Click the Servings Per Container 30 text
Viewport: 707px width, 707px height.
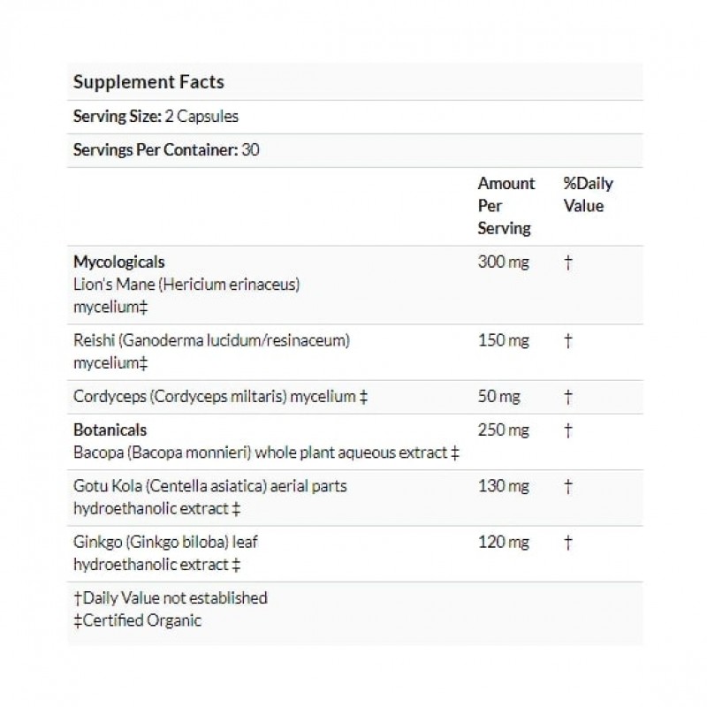(x=166, y=149)
